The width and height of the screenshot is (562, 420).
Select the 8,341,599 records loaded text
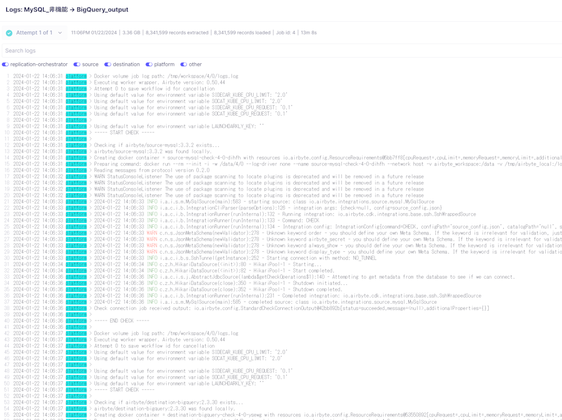click(x=242, y=32)
